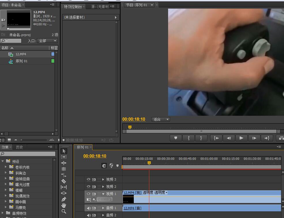284x218 pixels.
Task: Click the 12.MP4 [视] video clip
Action: [202, 197]
